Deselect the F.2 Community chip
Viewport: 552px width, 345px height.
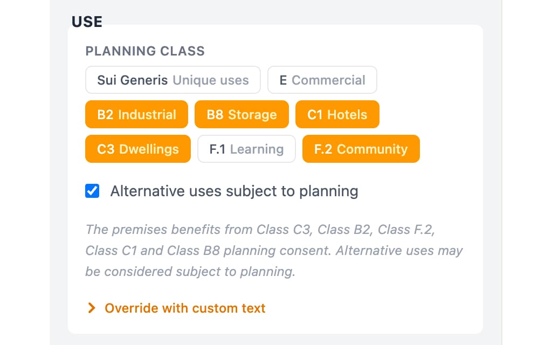(x=361, y=149)
